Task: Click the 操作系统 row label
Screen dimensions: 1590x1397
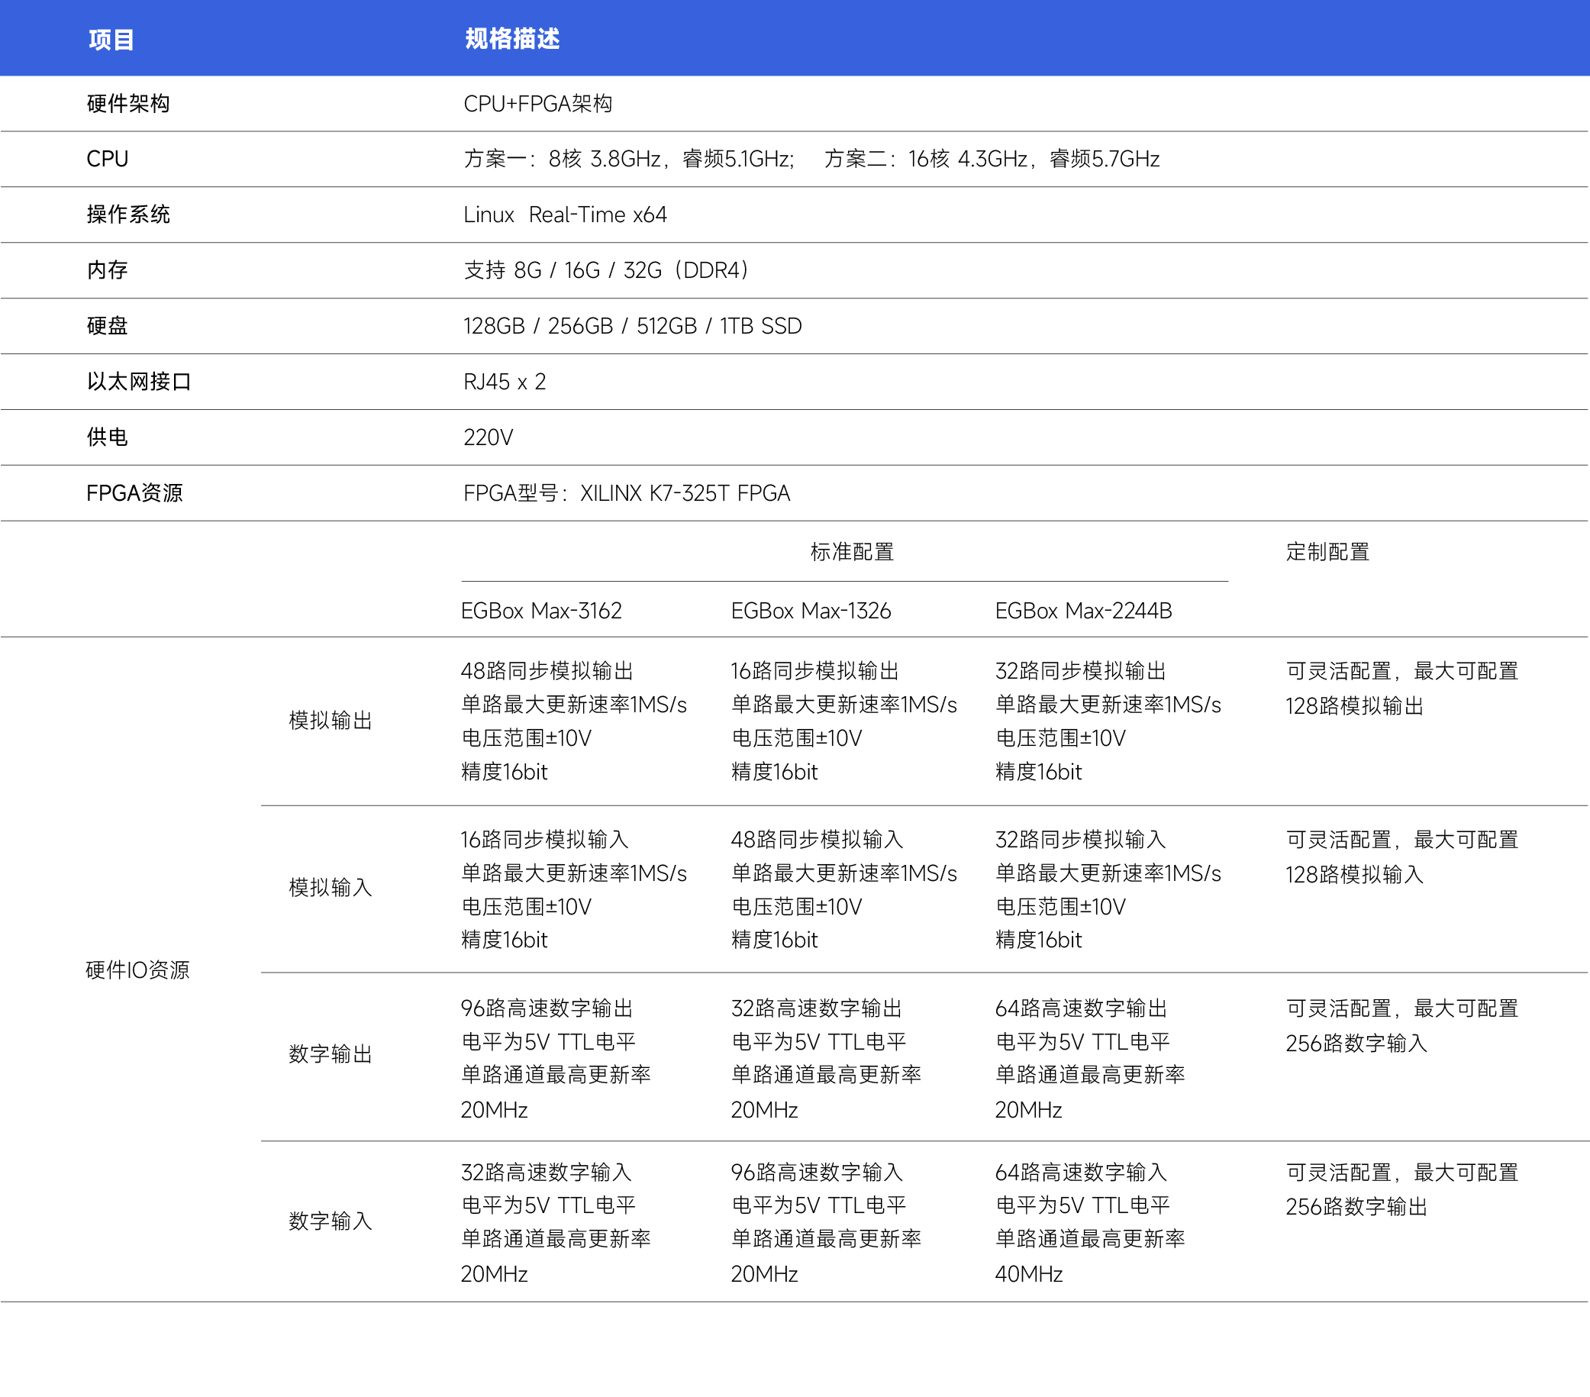Action: coord(128,215)
